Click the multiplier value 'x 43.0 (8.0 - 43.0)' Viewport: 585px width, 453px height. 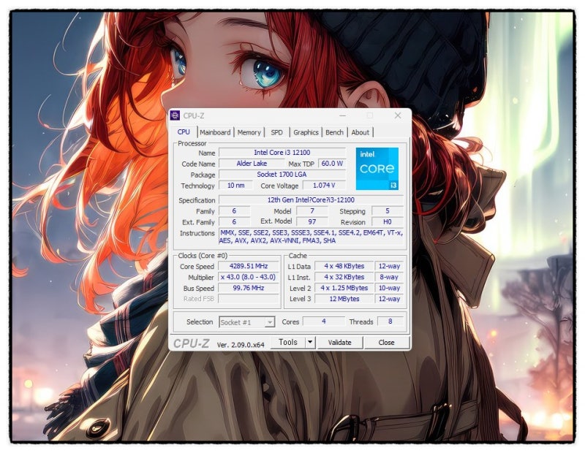pos(249,277)
